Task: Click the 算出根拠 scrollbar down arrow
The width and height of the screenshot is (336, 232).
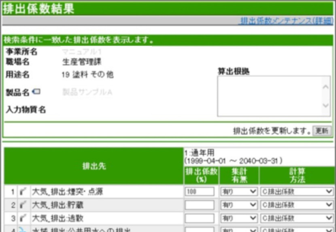Action: 326,105
